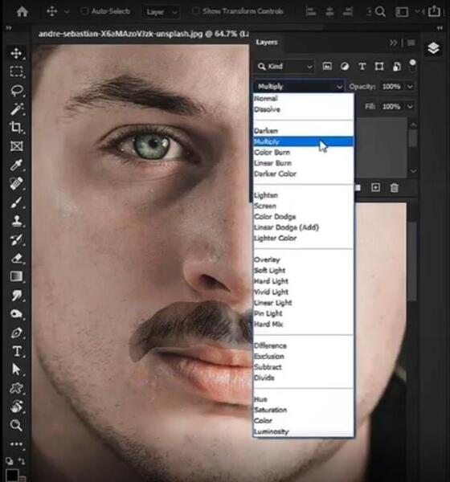Select the Clone Stamp tool
Screen dimensions: 450x482
[16, 221]
